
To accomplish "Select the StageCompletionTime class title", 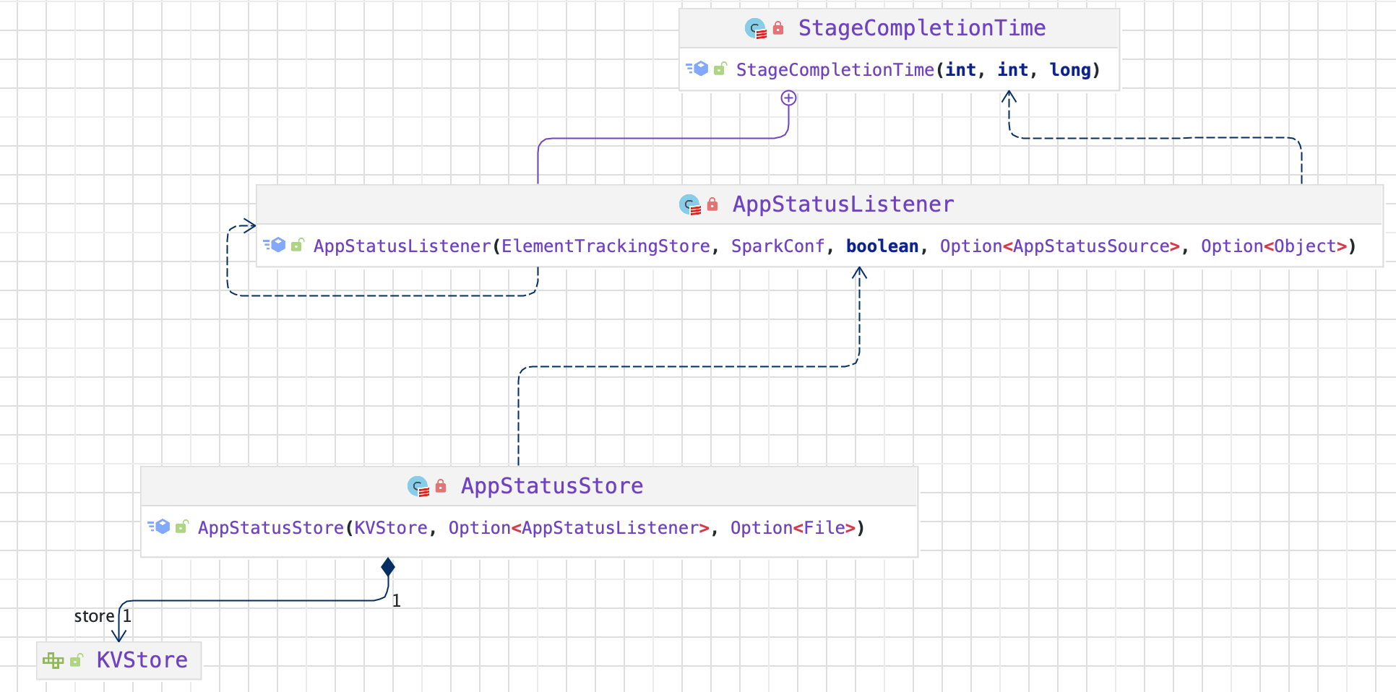I will pyautogui.click(x=921, y=28).
